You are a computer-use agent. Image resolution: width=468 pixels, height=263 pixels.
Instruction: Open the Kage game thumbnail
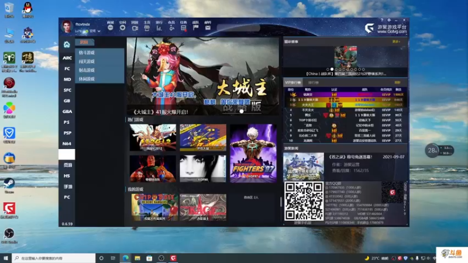click(x=203, y=207)
